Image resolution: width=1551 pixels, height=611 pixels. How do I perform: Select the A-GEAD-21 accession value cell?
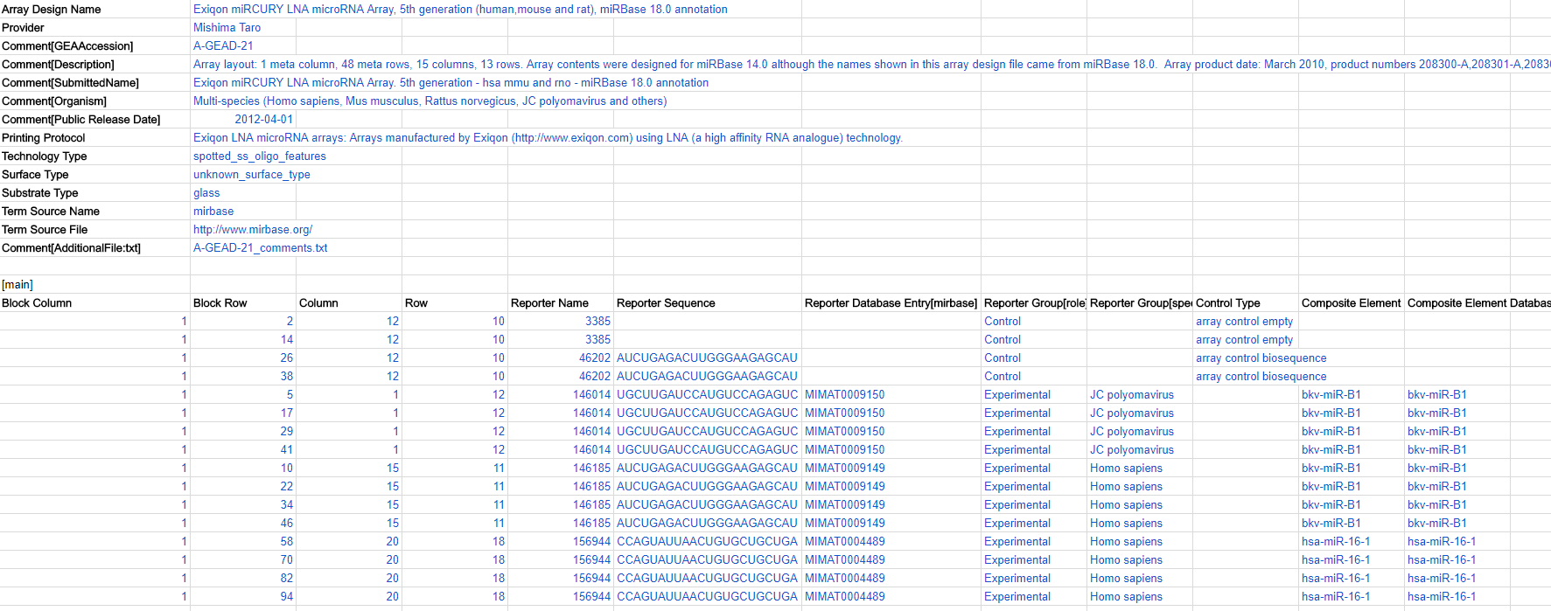click(223, 46)
